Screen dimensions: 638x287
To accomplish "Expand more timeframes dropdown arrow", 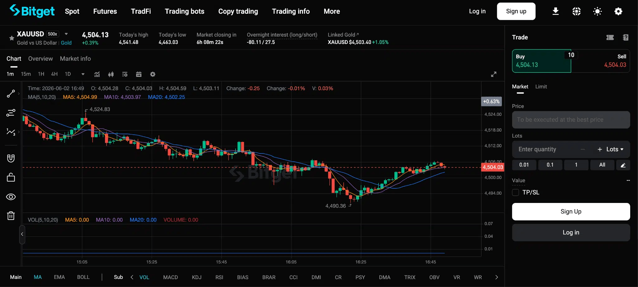I will tap(83, 74).
